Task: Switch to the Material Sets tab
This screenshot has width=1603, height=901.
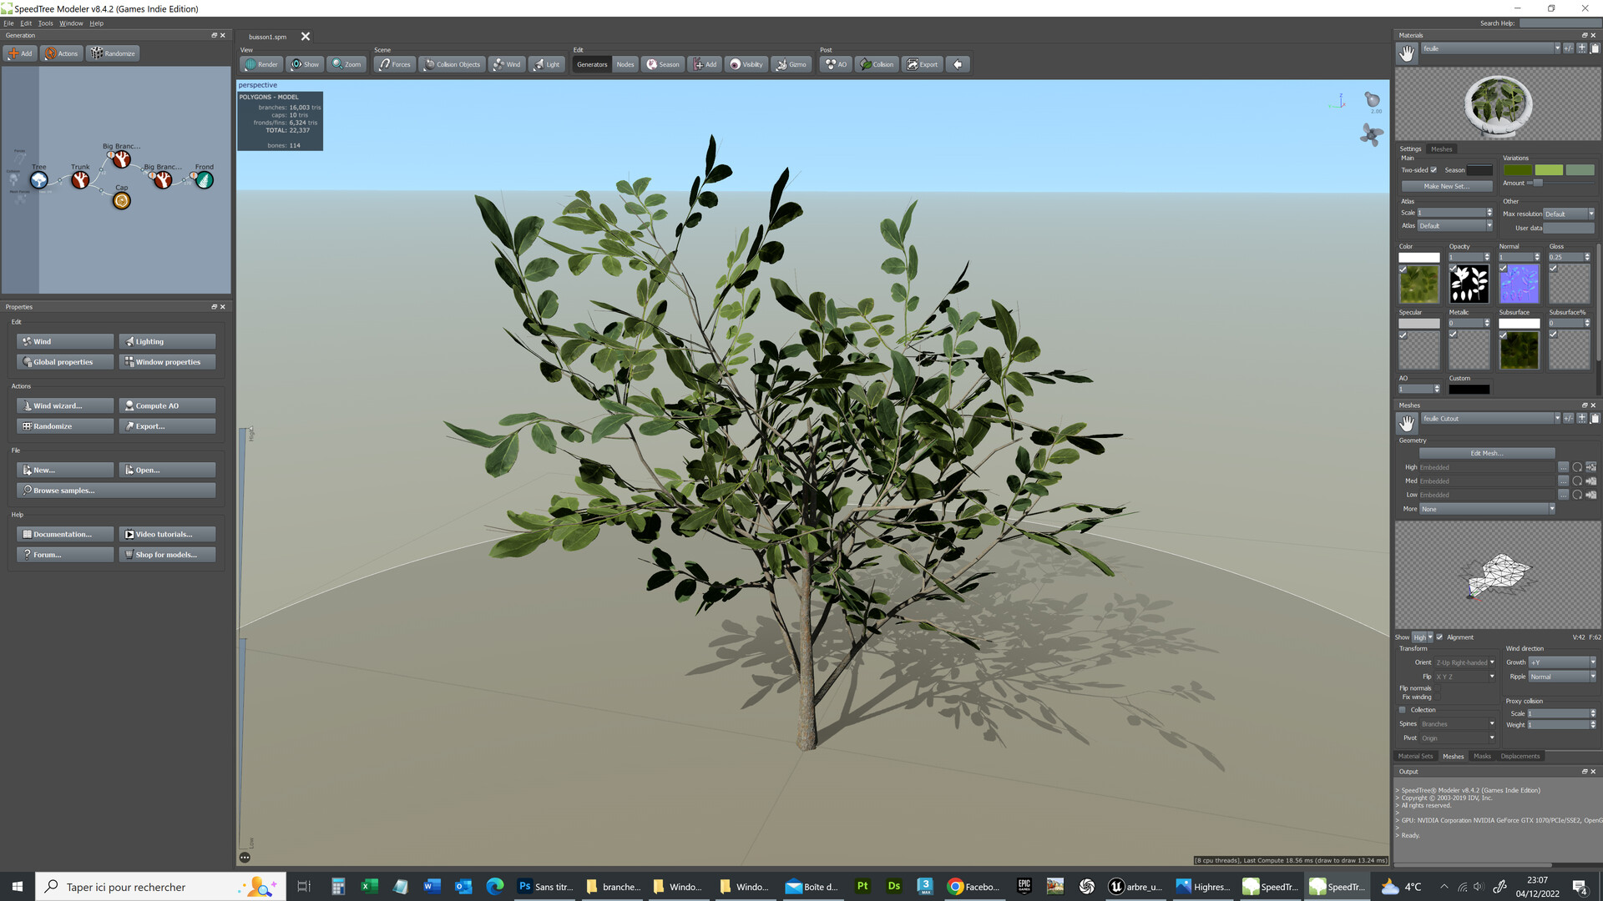Action: (1415, 756)
